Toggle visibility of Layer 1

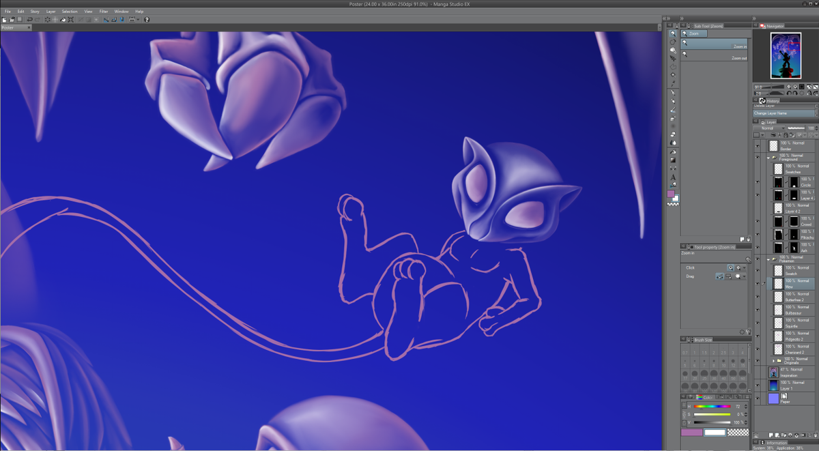pyautogui.click(x=757, y=385)
